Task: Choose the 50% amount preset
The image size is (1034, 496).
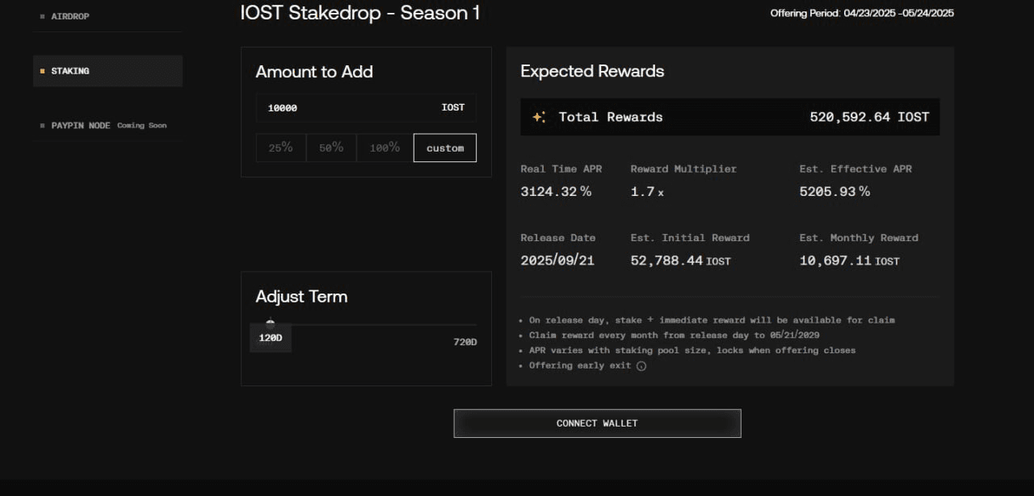Action: point(331,148)
